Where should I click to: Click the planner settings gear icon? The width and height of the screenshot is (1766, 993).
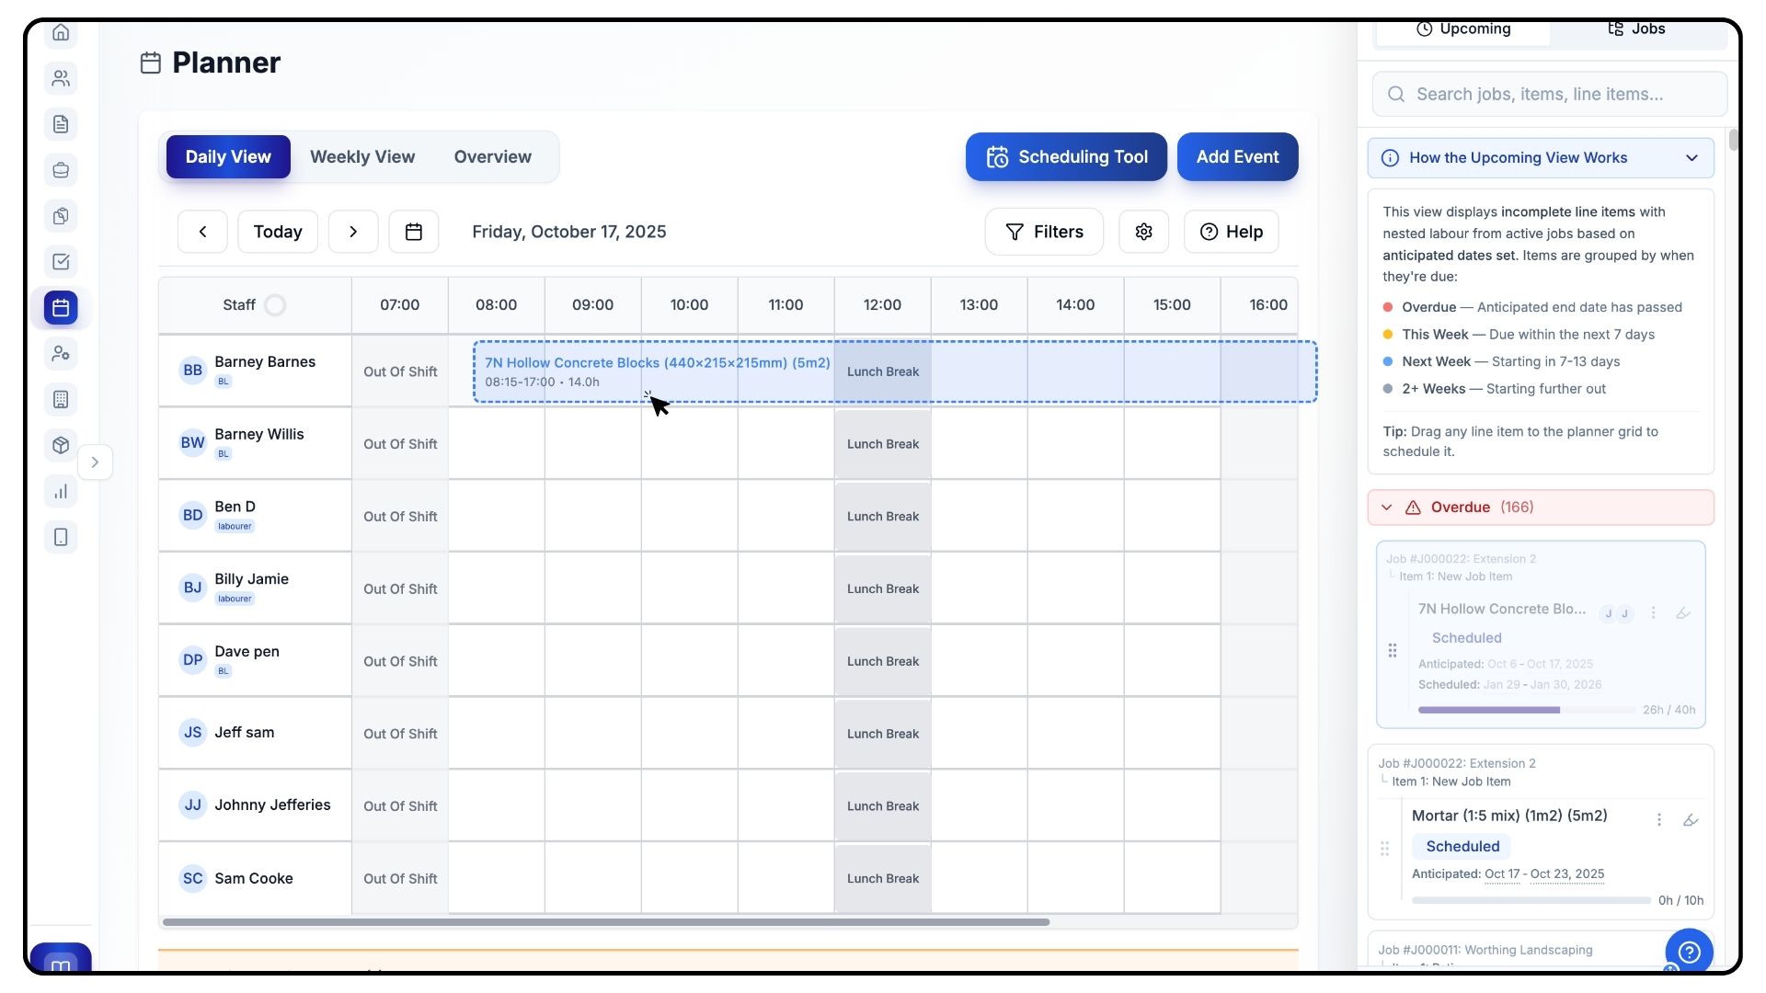[1143, 232]
